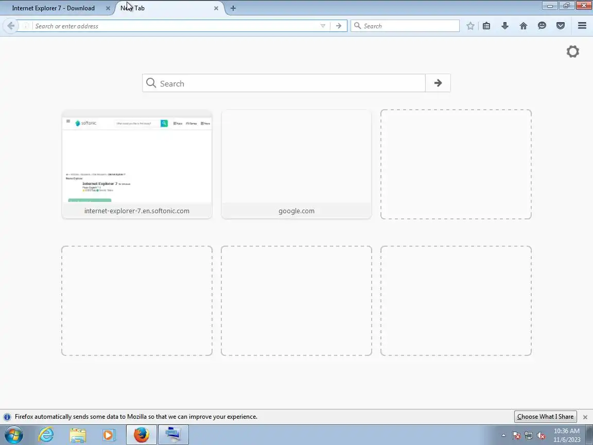Open the Pocket icon
Viewport: 593px width, 445px height.
(x=561, y=26)
